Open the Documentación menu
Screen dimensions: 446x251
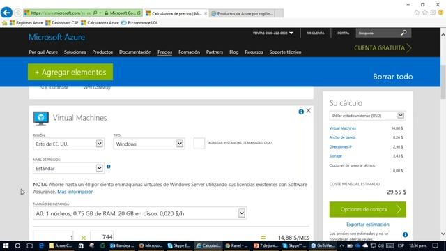click(135, 52)
